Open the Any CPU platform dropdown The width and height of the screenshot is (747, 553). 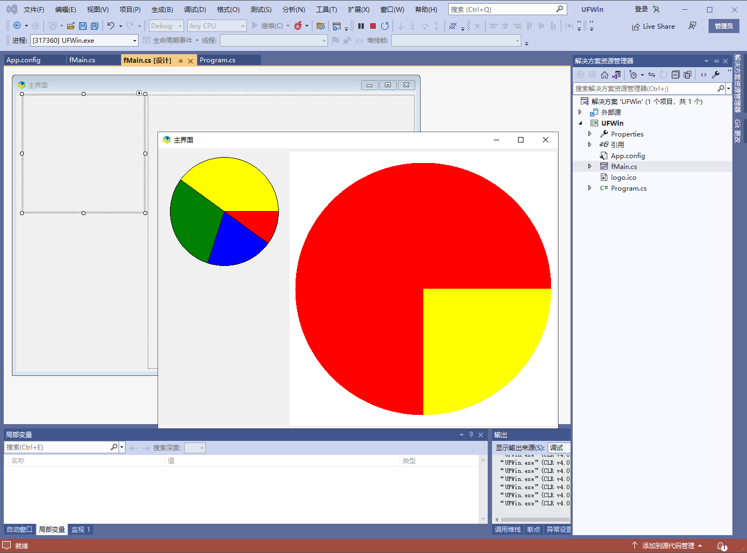[x=217, y=26]
